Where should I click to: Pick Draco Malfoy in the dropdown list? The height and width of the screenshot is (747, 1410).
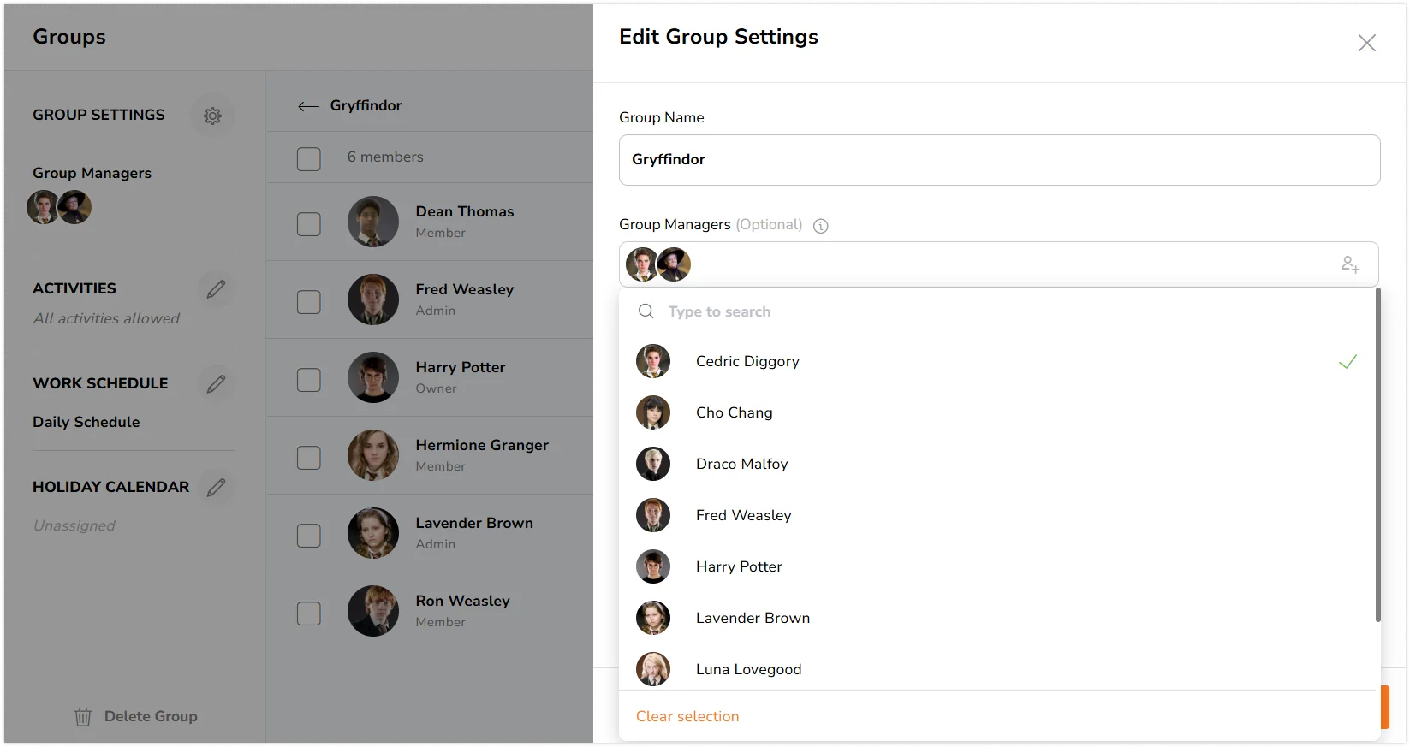(997, 464)
